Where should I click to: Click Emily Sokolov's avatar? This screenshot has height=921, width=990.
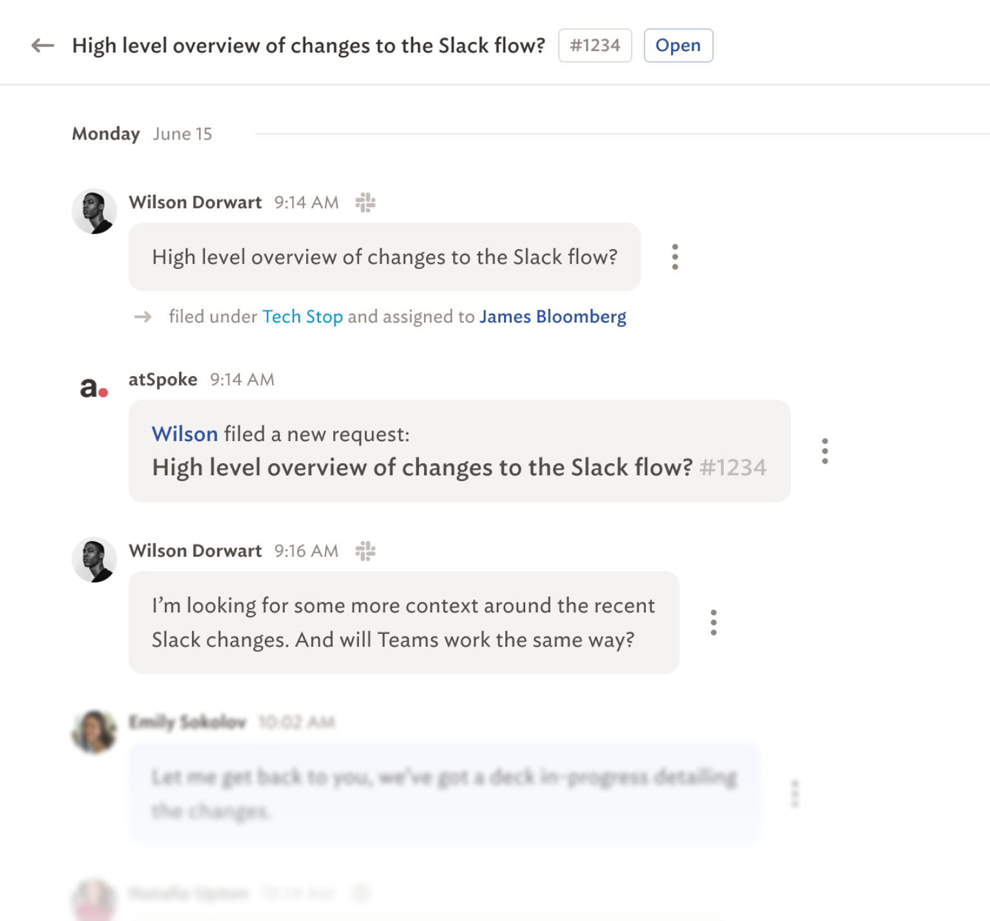click(x=94, y=731)
